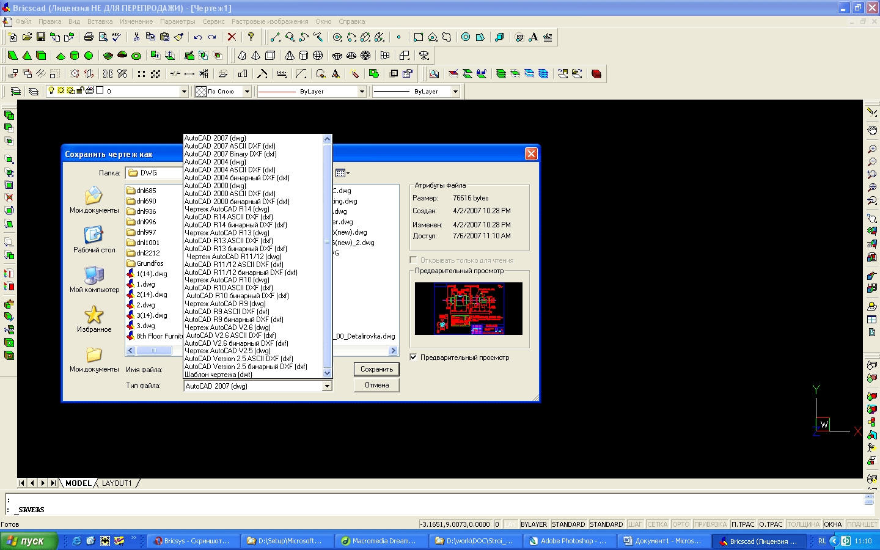Select the Point drawing tool

click(398, 37)
